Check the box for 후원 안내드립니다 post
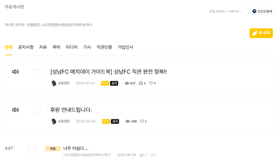 [37, 110]
